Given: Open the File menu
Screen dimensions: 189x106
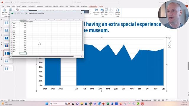Looking at the screenshot, I should (3, 6).
